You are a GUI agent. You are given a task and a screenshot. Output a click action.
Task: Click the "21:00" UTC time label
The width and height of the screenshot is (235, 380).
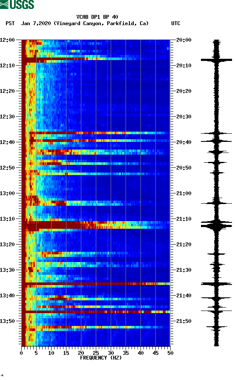click(x=184, y=193)
